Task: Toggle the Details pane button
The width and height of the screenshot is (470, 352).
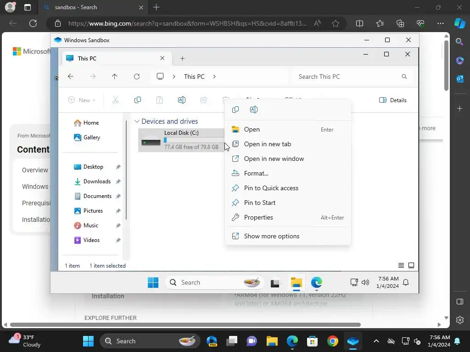Action: pyautogui.click(x=393, y=100)
